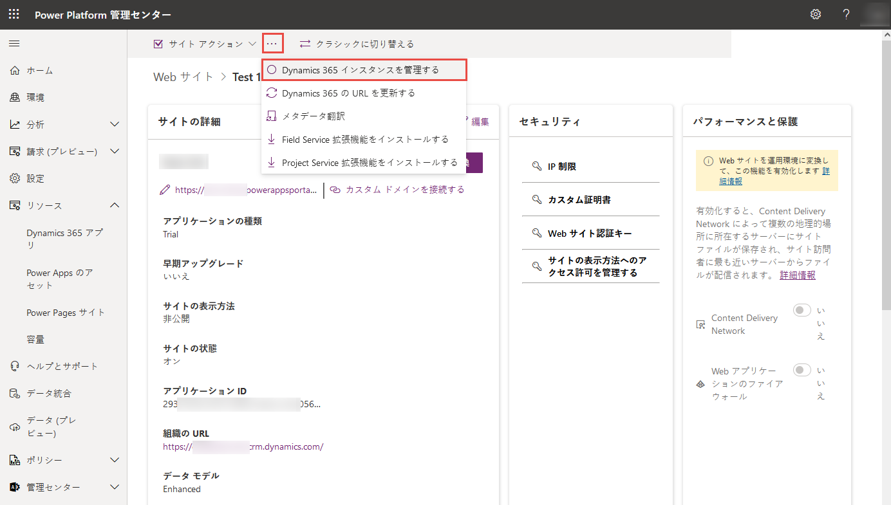Click the データ統合 icon
Screen dimensions: 891x505
coord(15,393)
